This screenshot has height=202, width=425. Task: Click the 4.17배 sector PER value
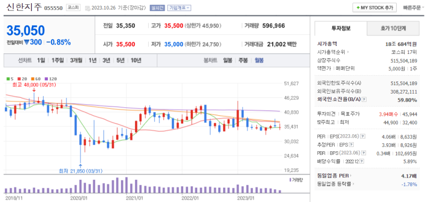pyautogui.click(x=409, y=176)
